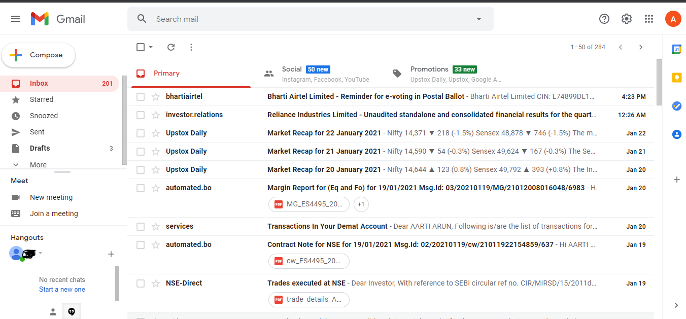Tick the Margin Report email checkbox
The image size is (686, 319).
pos(141,188)
